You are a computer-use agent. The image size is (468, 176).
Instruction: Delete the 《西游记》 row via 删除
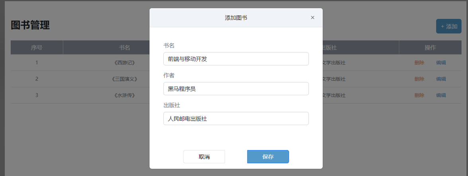click(x=419, y=62)
